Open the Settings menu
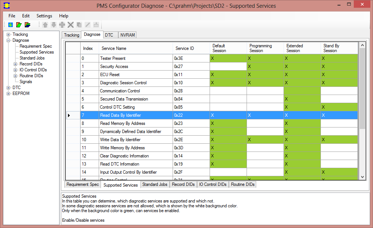This screenshot has height=228, width=373. pos(44,16)
